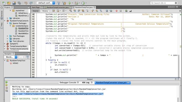
Task: Click Find Next Occurrence icon
Action: click(x=79, y=11)
